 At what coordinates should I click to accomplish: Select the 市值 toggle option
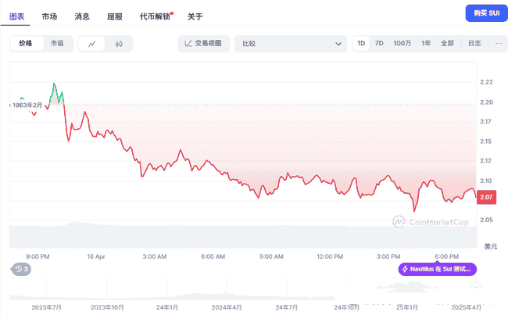58,44
